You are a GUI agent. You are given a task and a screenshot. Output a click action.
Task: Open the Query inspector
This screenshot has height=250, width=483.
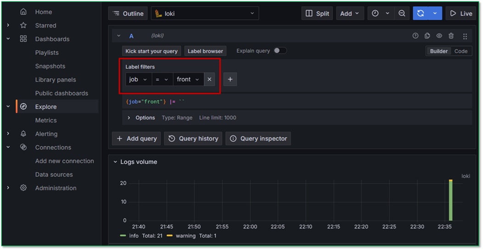[x=258, y=139]
